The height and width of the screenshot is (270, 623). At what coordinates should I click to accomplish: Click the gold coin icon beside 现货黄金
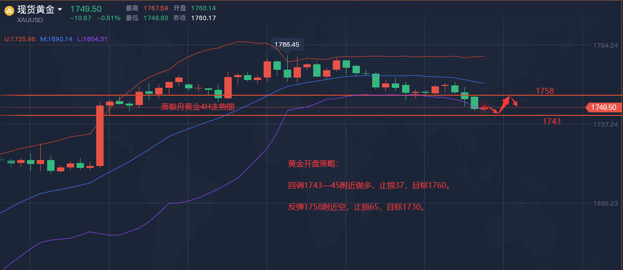pyautogui.click(x=9, y=10)
